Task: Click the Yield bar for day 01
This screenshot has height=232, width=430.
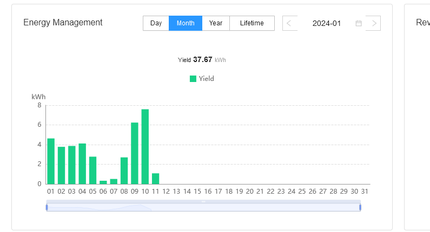Action: click(51, 161)
